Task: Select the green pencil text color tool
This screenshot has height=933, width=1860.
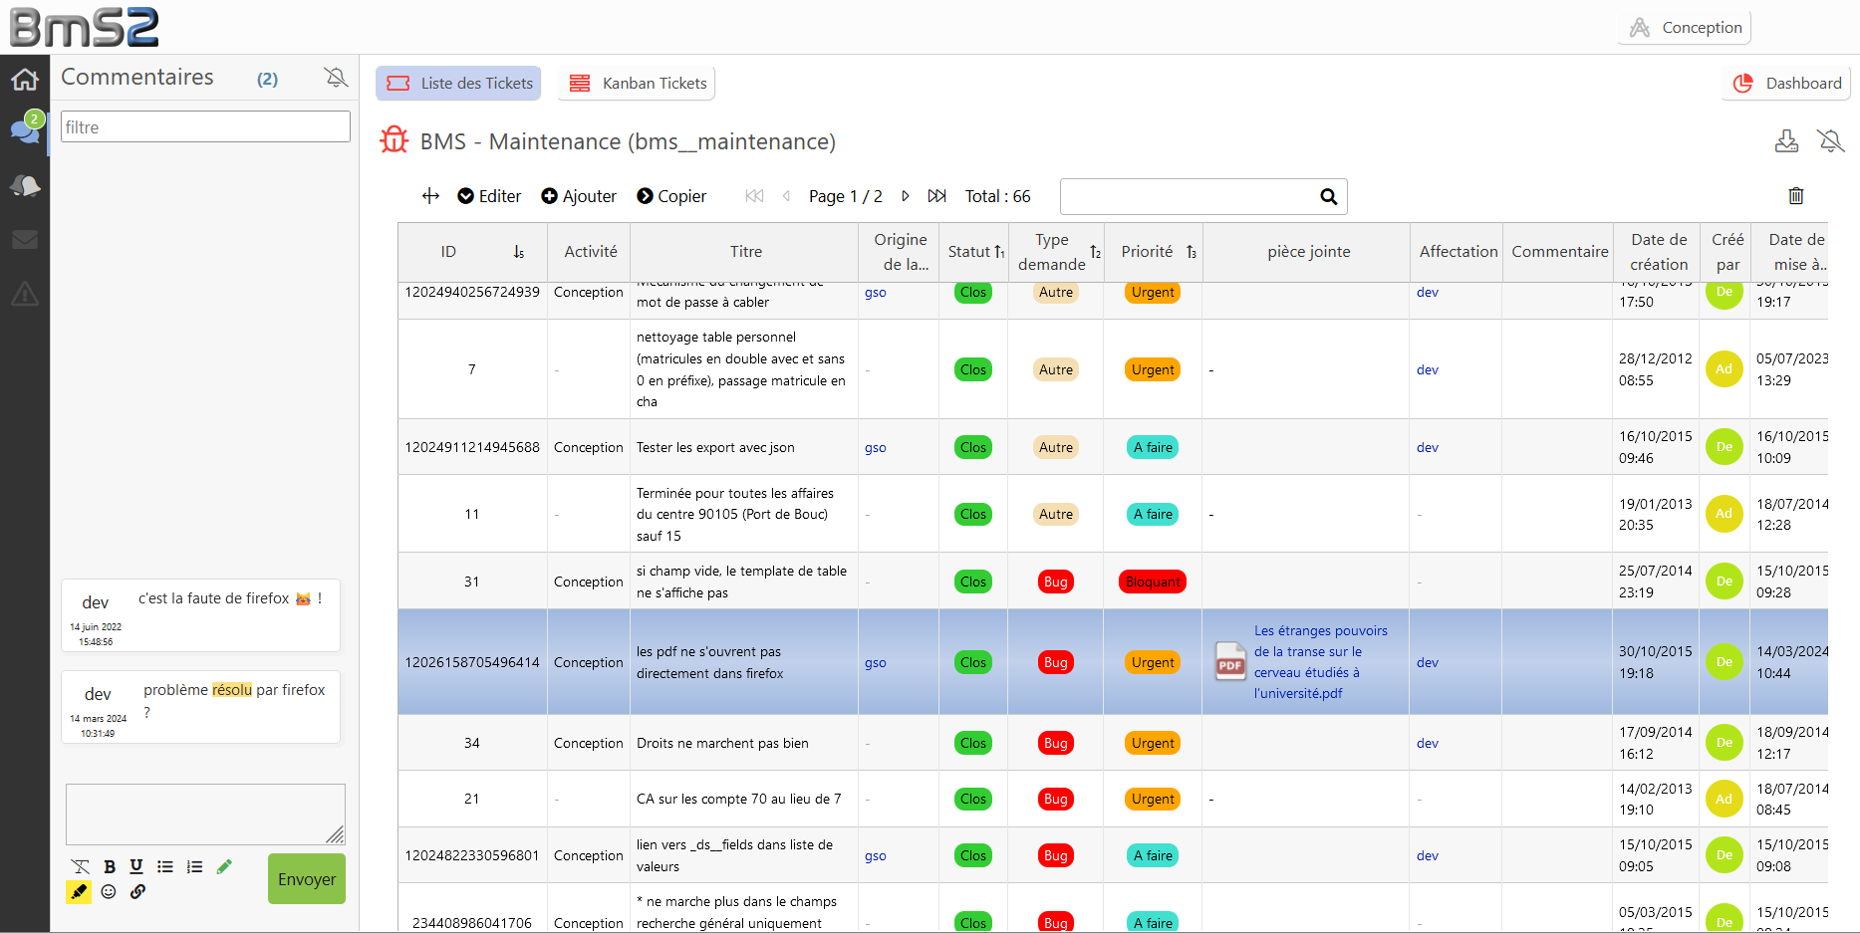Action: [224, 867]
